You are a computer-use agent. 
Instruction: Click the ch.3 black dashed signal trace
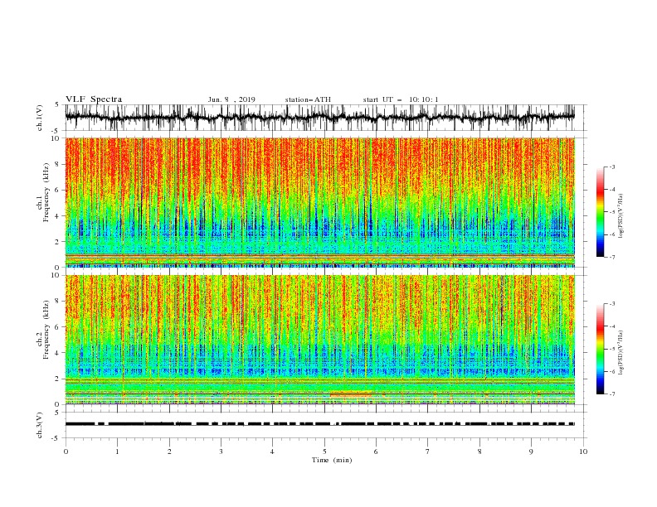point(319,424)
